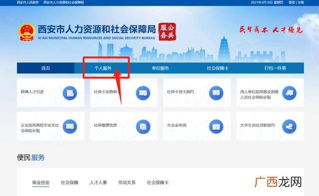
Task: Click the 注册 link
Action: pos(301,2)
